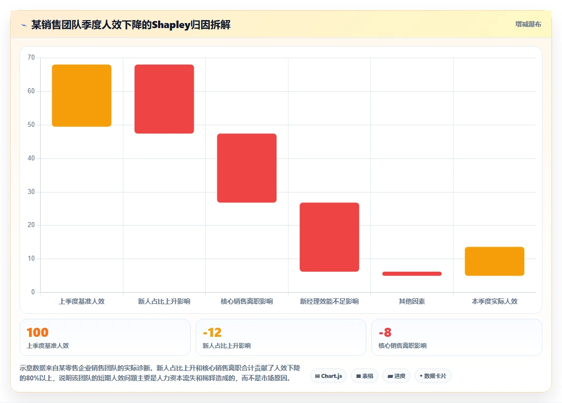
Task: Click the y-axis value 50
Action: [x=31, y=124]
